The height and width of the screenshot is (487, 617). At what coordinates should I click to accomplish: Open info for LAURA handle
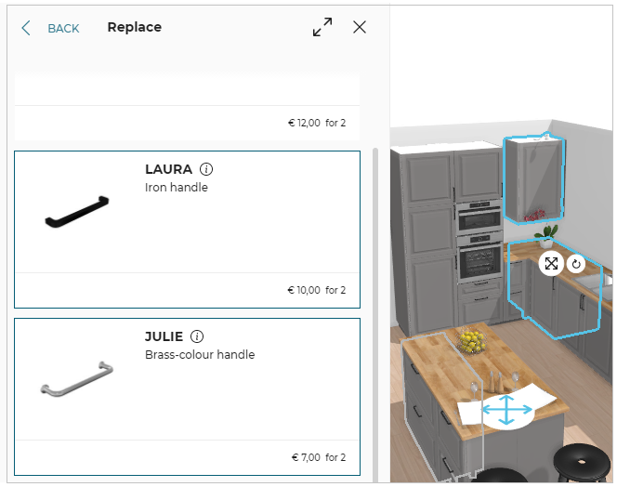206,169
